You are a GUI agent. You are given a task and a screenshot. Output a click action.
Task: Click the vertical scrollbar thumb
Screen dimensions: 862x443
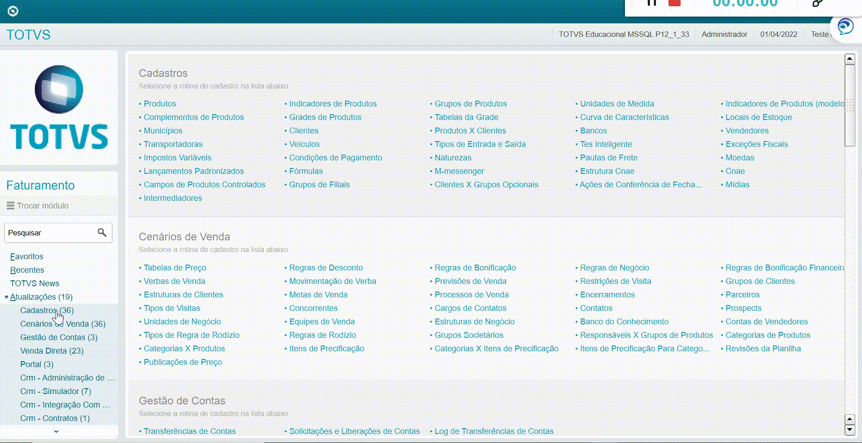[849, 105]
